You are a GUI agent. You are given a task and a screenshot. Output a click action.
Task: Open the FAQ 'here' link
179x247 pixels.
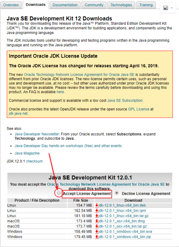(x=60, y=92)
